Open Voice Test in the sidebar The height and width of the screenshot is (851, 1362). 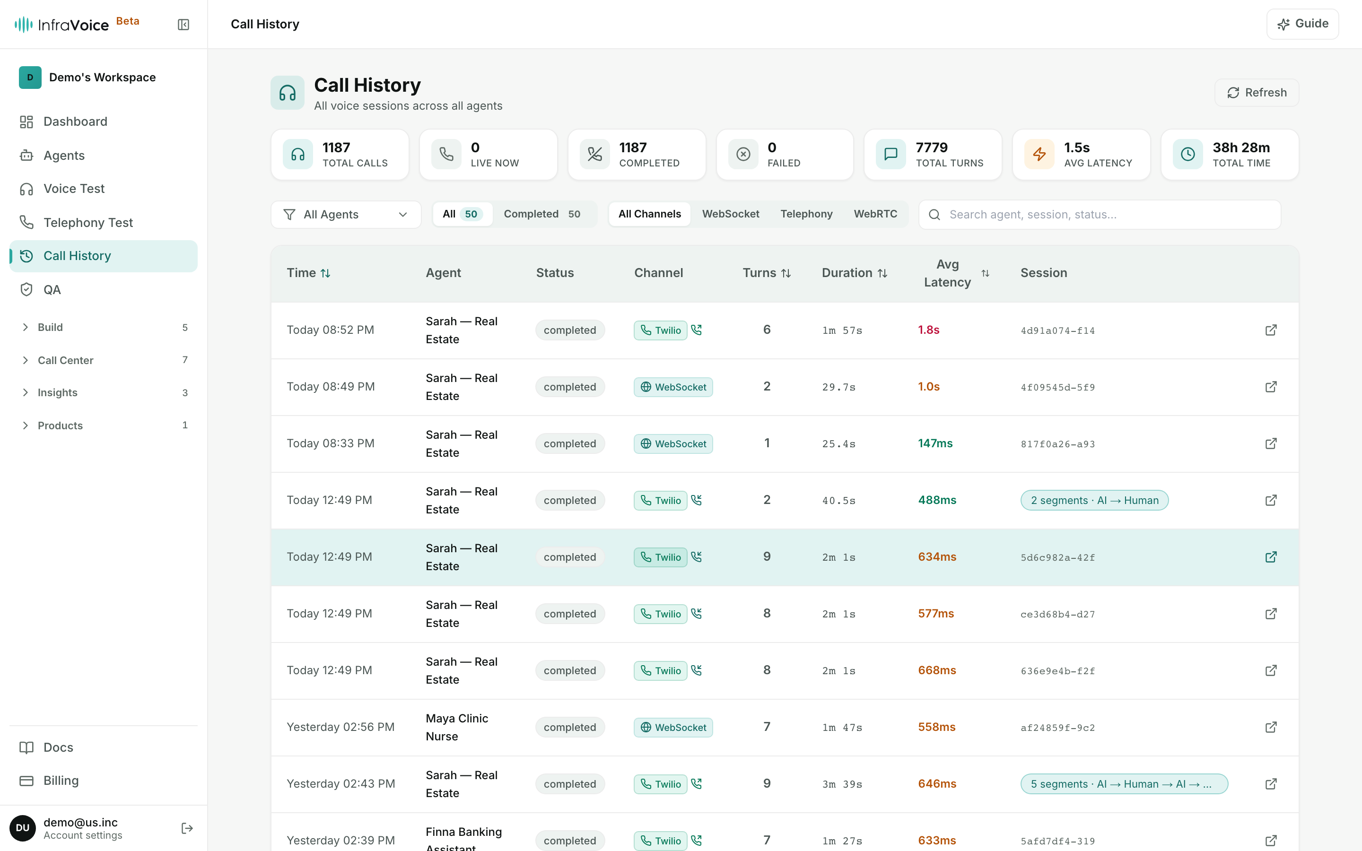[x=104, y=189]
